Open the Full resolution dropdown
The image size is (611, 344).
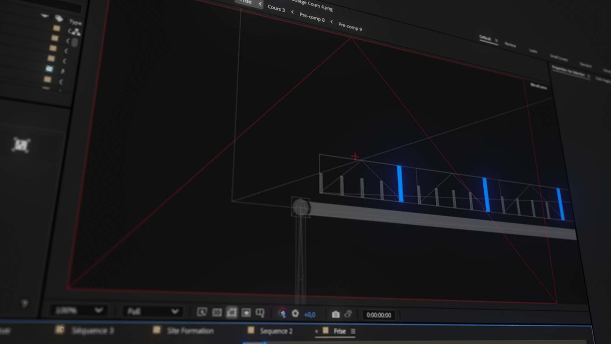click(153, 311)
